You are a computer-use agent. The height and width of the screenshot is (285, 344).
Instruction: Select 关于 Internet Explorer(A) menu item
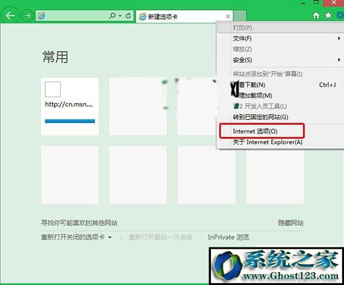click(x=268, y=142)
